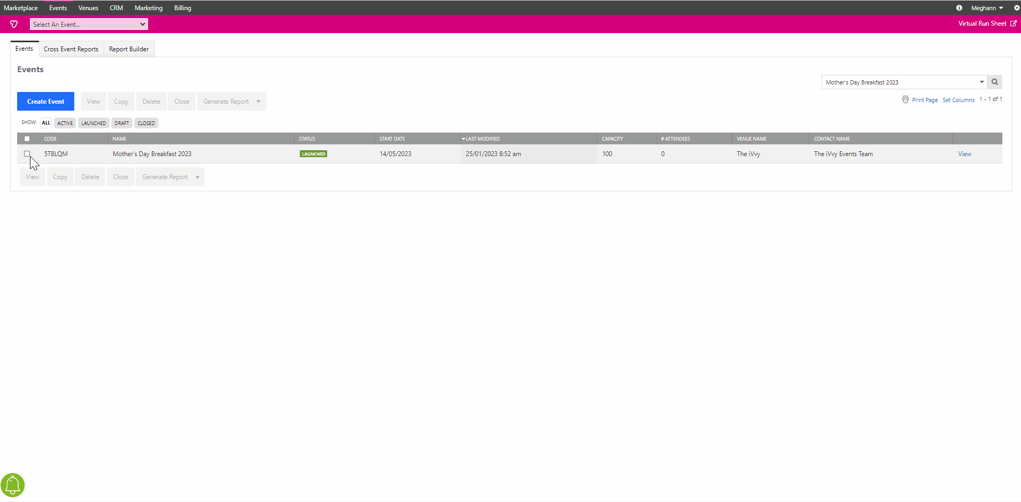Sort by # ATTENDEES column header
The height and width of the screenshot is (502, 1021).
[x=676, y=139]
